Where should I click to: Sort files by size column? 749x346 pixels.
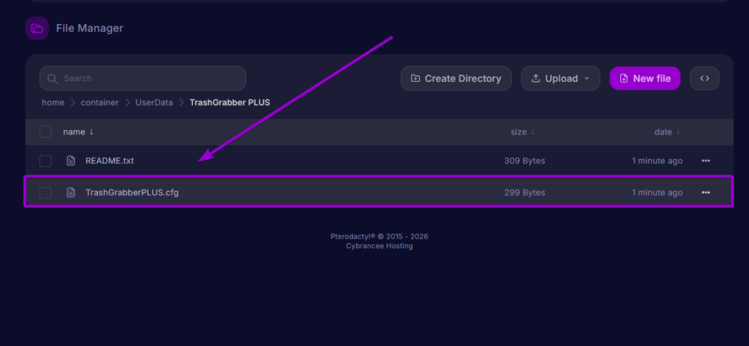tap(522, 132)
